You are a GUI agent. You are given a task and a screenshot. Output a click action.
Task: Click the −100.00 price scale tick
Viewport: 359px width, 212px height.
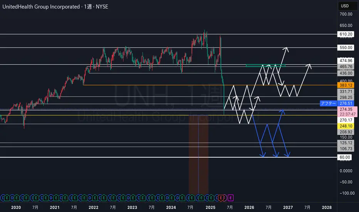[347, 193]
